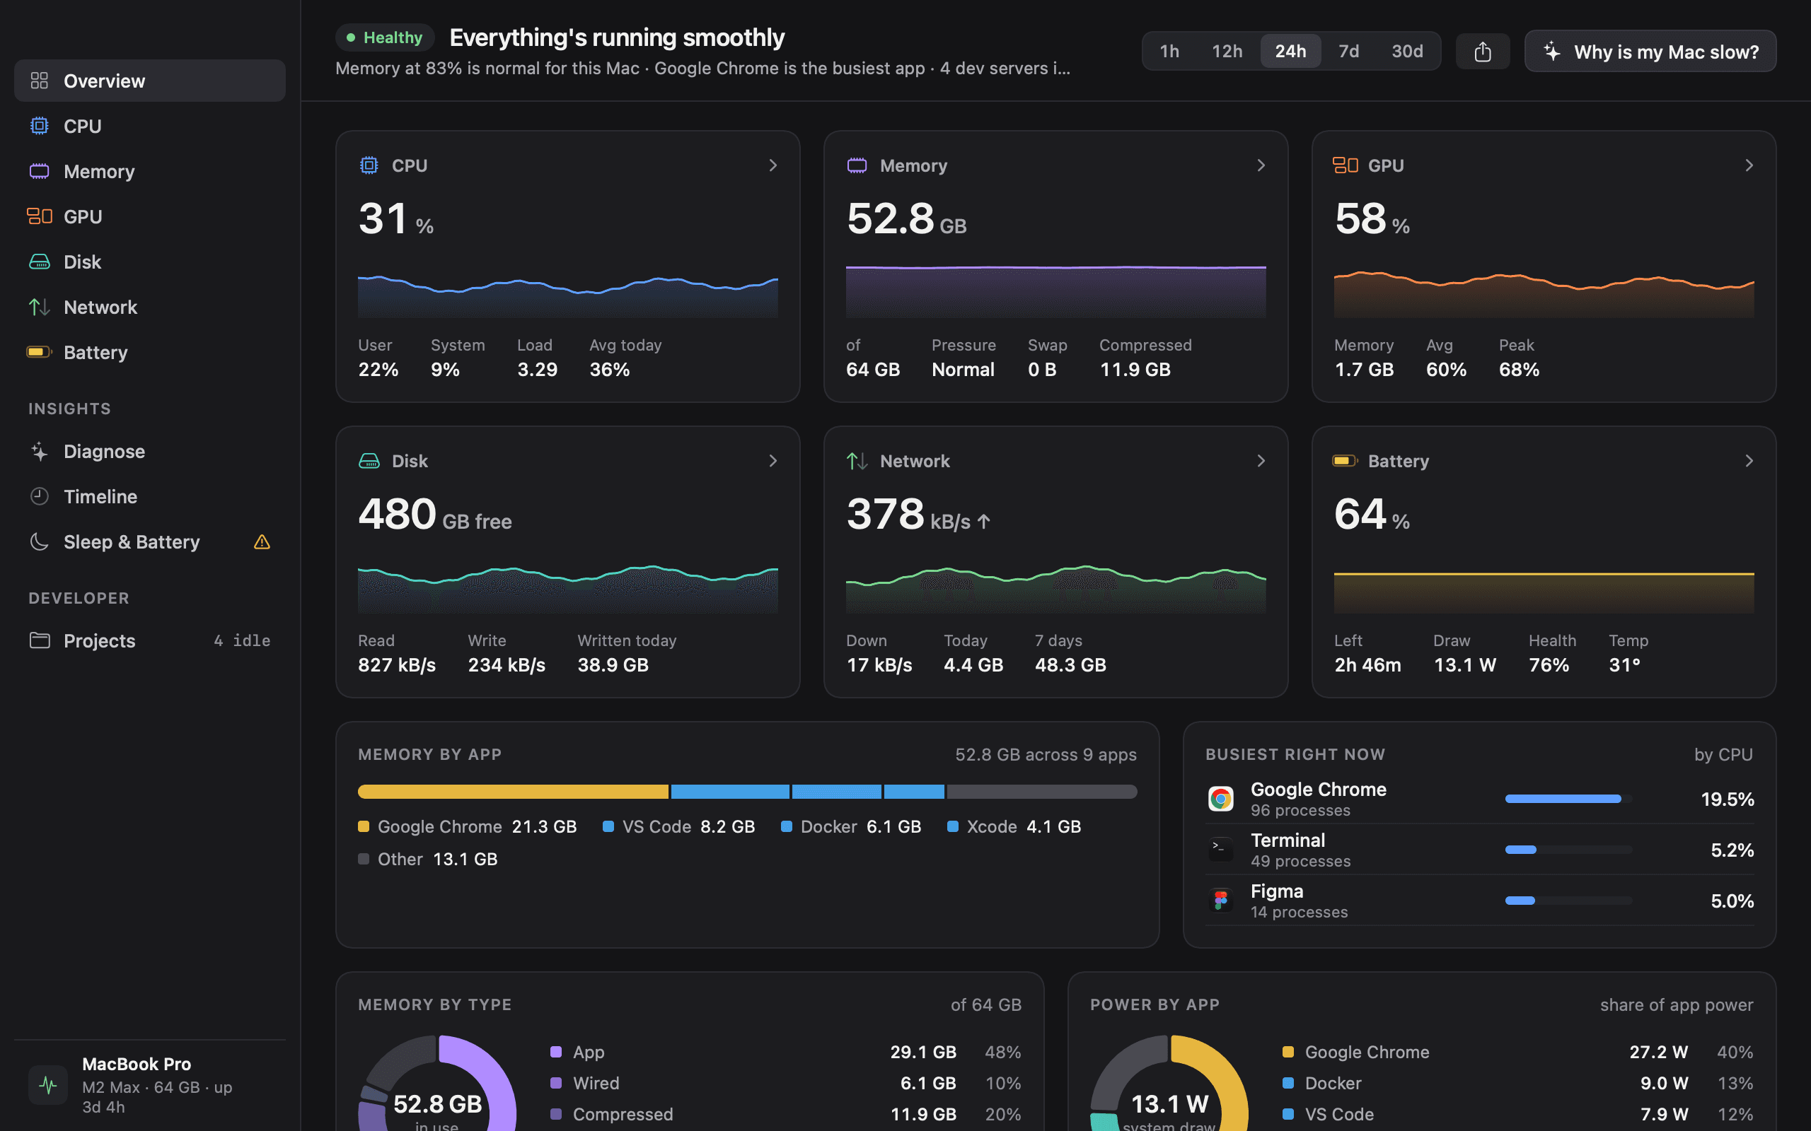
Task: Click the VS Code 8.2 GB legend entry
Action: (x=678, y=826)
